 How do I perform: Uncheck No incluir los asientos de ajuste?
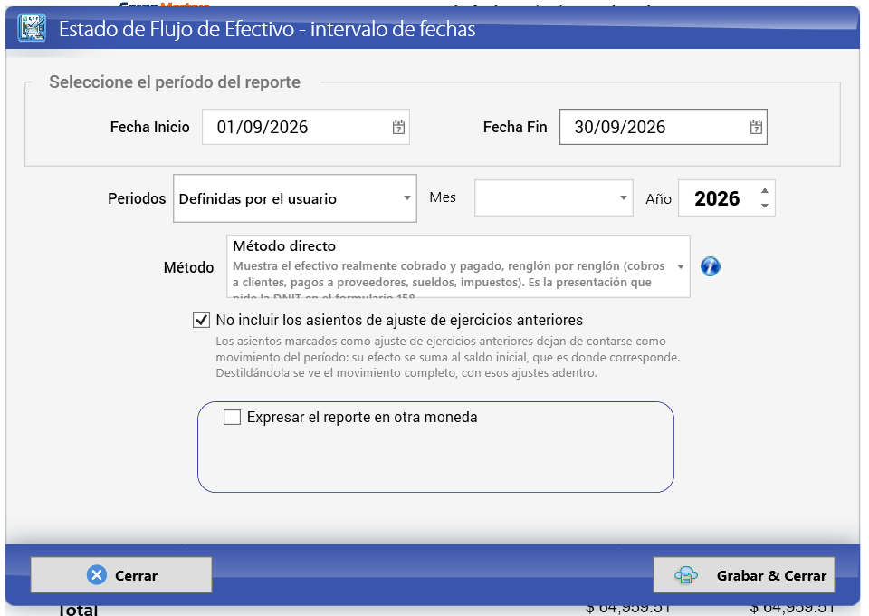pos(201,320)
